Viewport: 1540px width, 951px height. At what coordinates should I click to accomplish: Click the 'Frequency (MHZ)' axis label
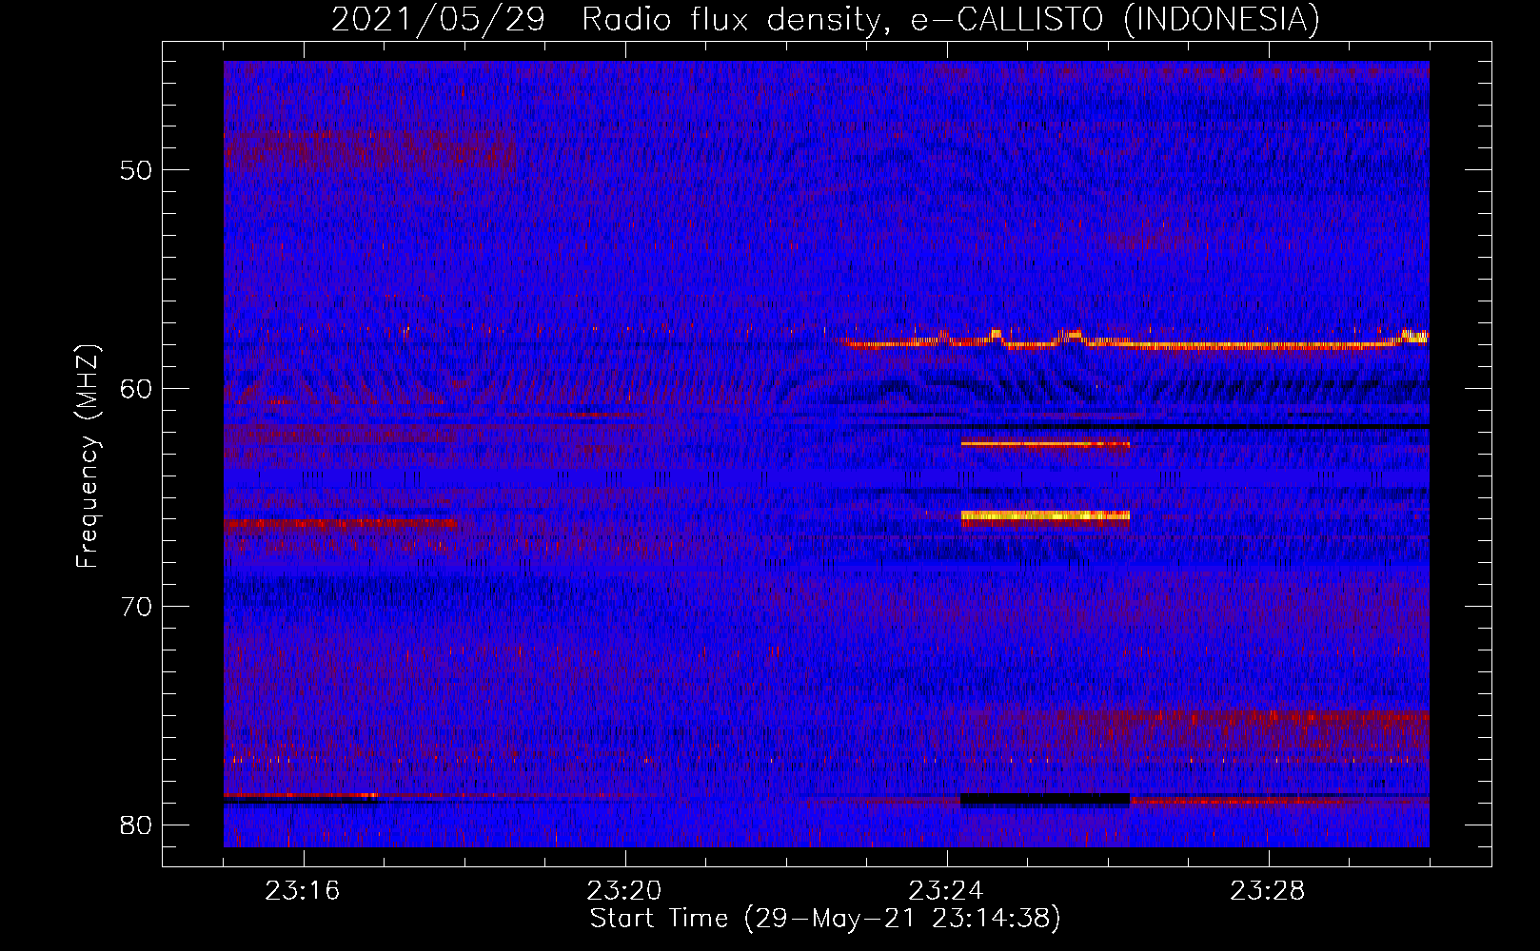pos(88,456)
